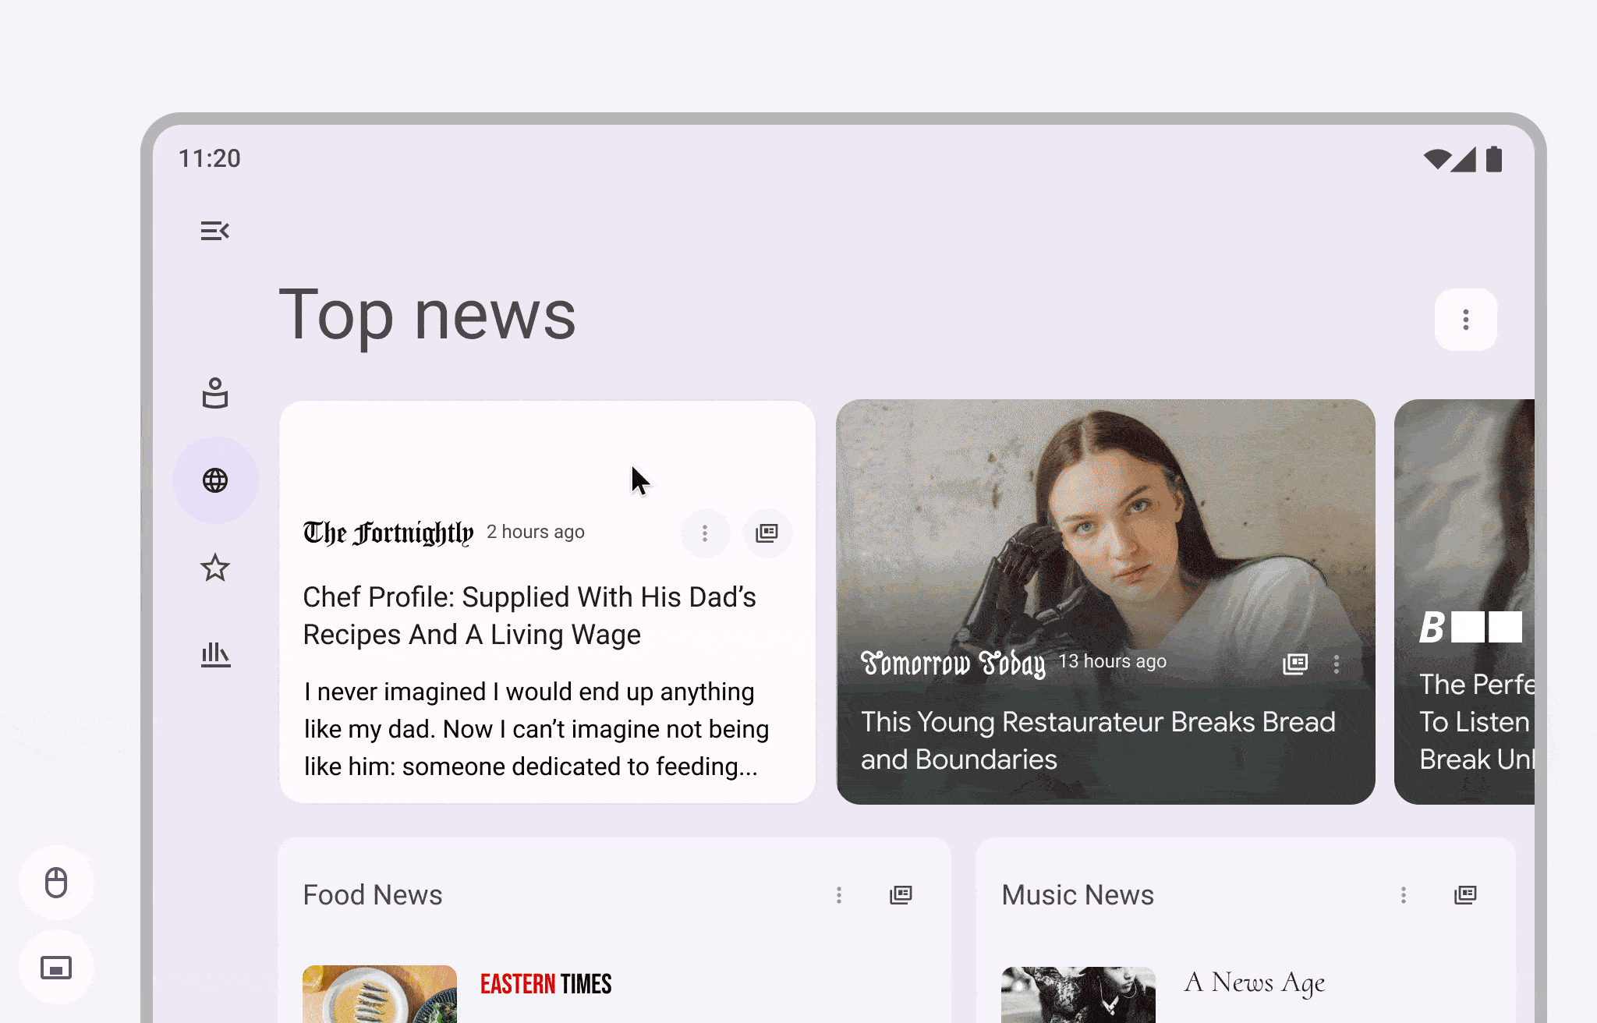This screenshot has width=1597, height=1023.
Task: Open the person profile navigation icon
Action: tap(215, 393)
